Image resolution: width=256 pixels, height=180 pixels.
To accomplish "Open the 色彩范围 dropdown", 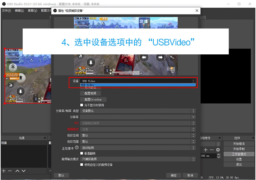I will coord(138,142).
